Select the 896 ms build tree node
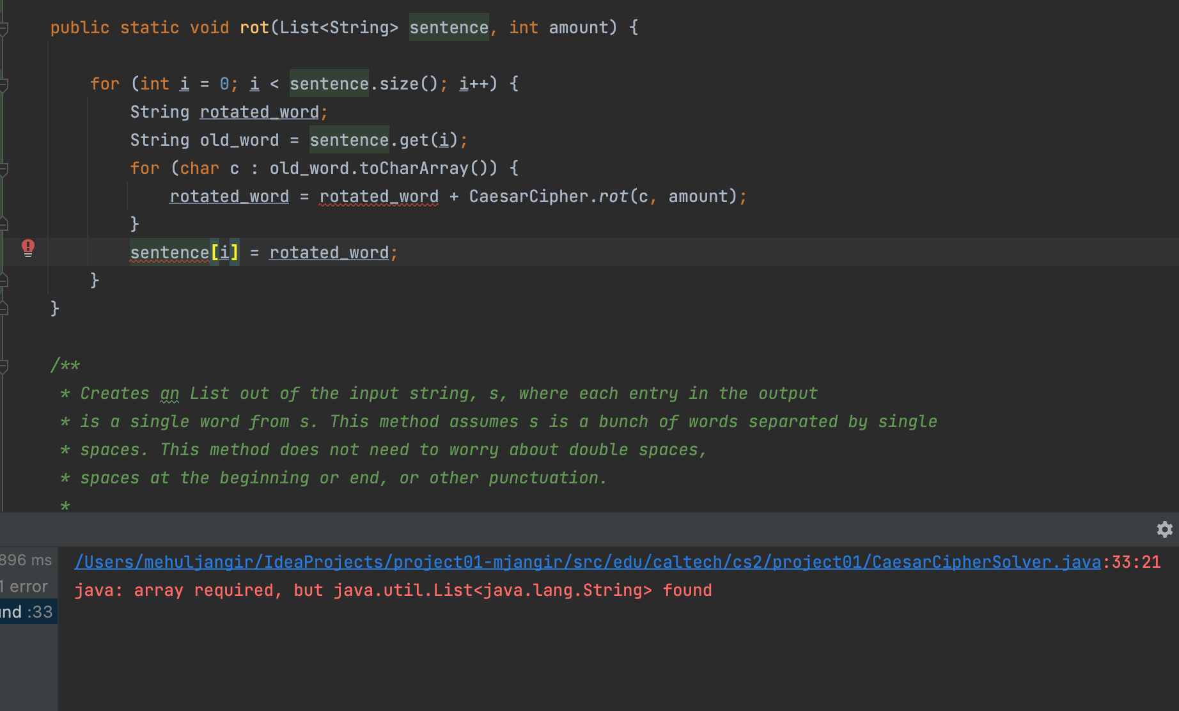The image size is (1179, 711). click(x=26, y=560)
